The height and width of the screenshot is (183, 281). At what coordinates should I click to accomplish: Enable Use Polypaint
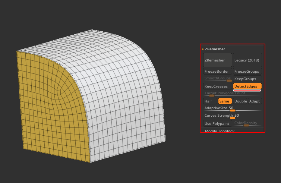pos(217,123)
